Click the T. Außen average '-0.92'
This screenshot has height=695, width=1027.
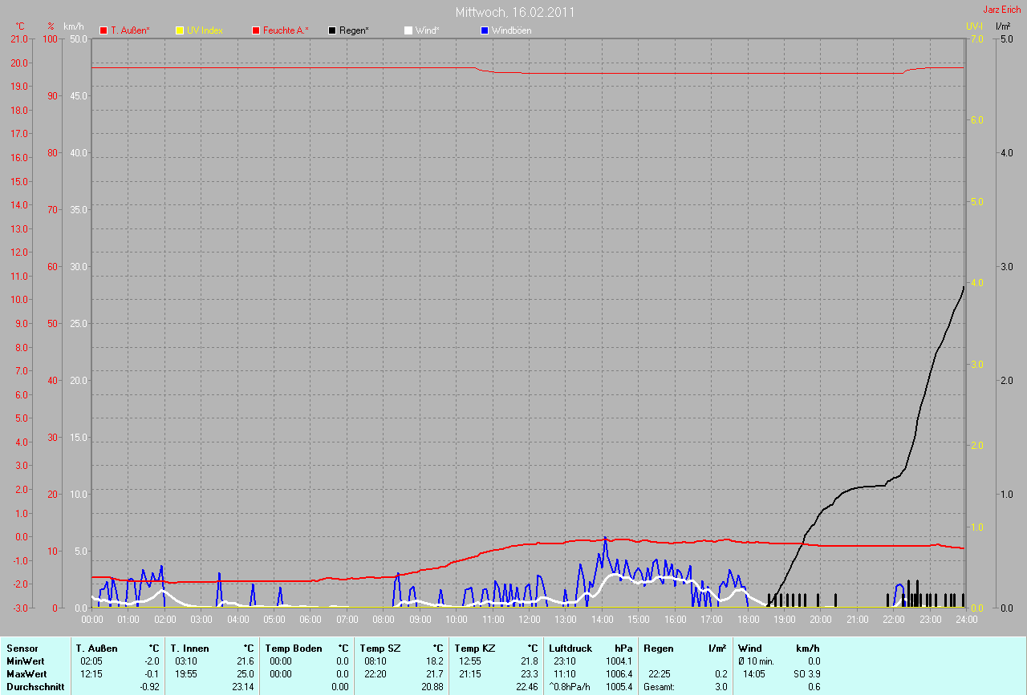[x=148, y=687]
